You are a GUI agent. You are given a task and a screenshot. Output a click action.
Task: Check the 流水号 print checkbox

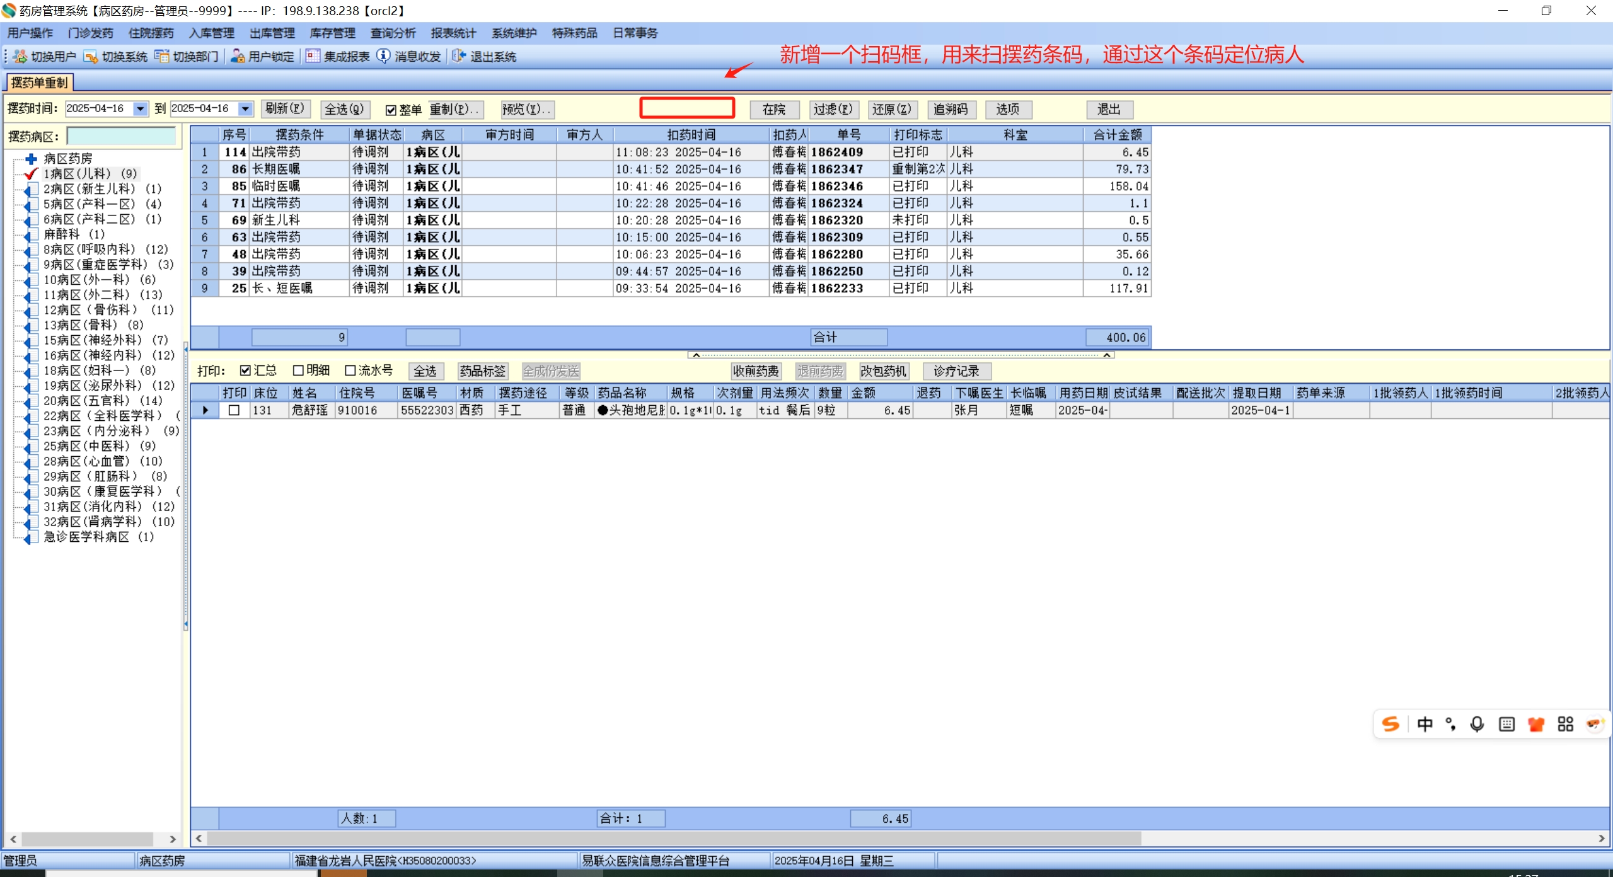coord(350,370)
